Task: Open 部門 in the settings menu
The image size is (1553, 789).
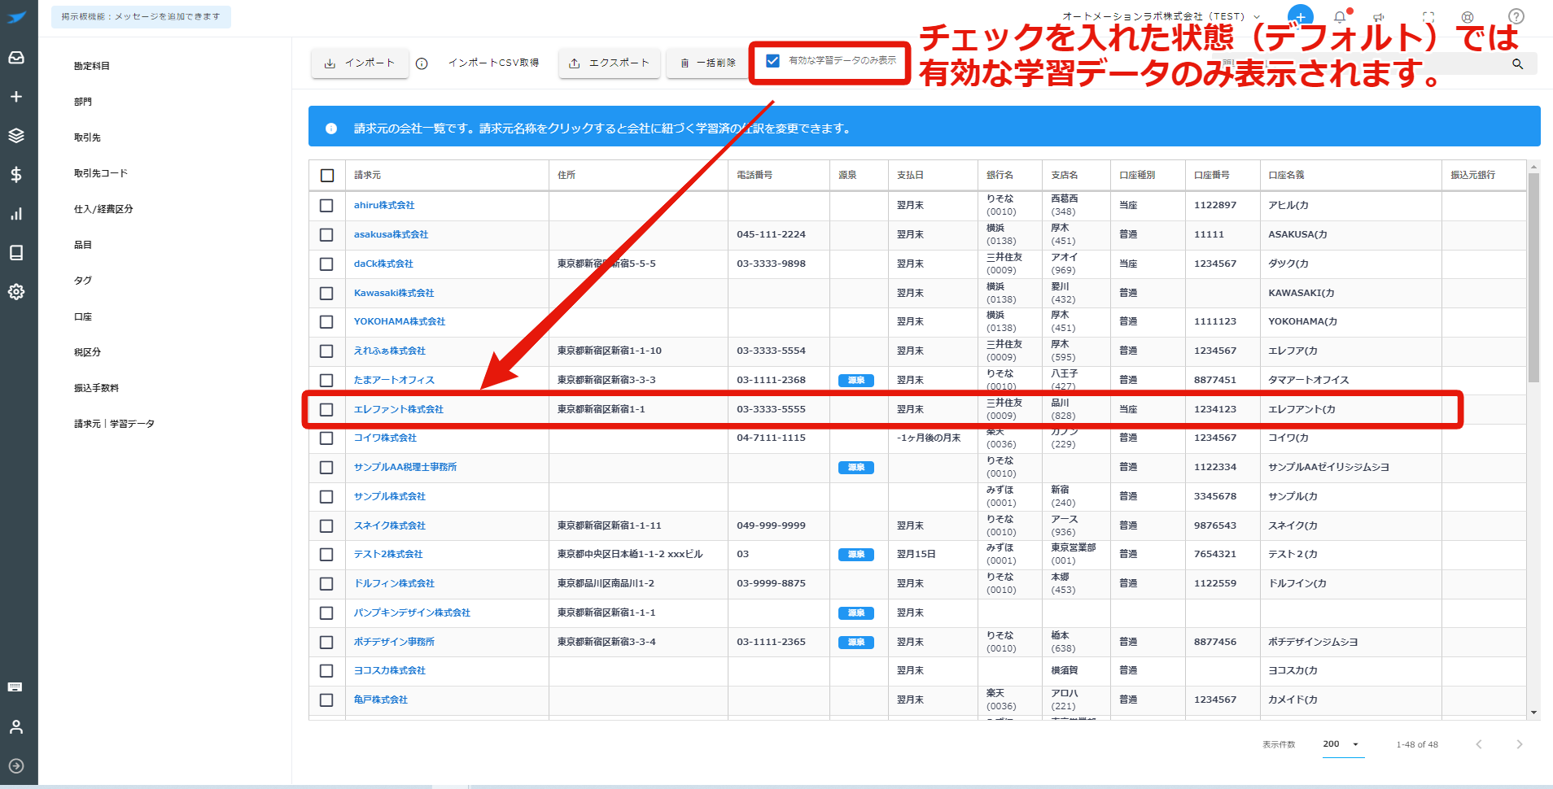Action: (x=83, y=102)
